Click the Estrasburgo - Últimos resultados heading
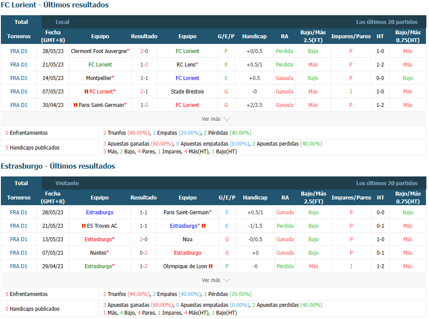This screenshot has width=429, height=319. coord(58,166)
